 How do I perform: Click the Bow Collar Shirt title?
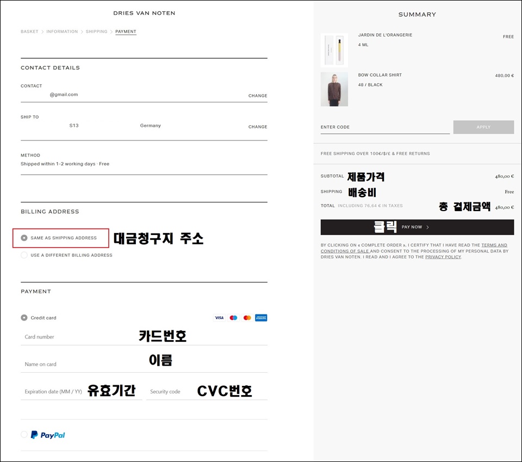click(380, 75)
